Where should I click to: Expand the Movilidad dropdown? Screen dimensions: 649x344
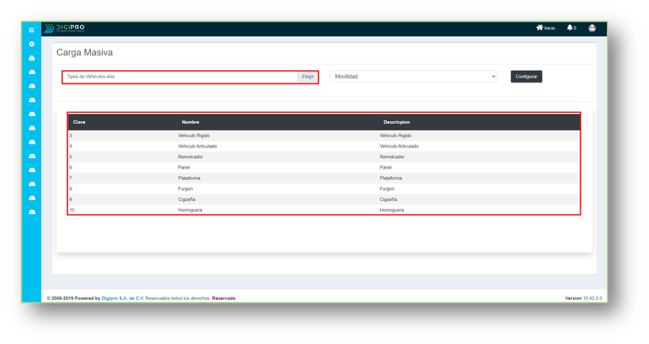click(414, 77)
